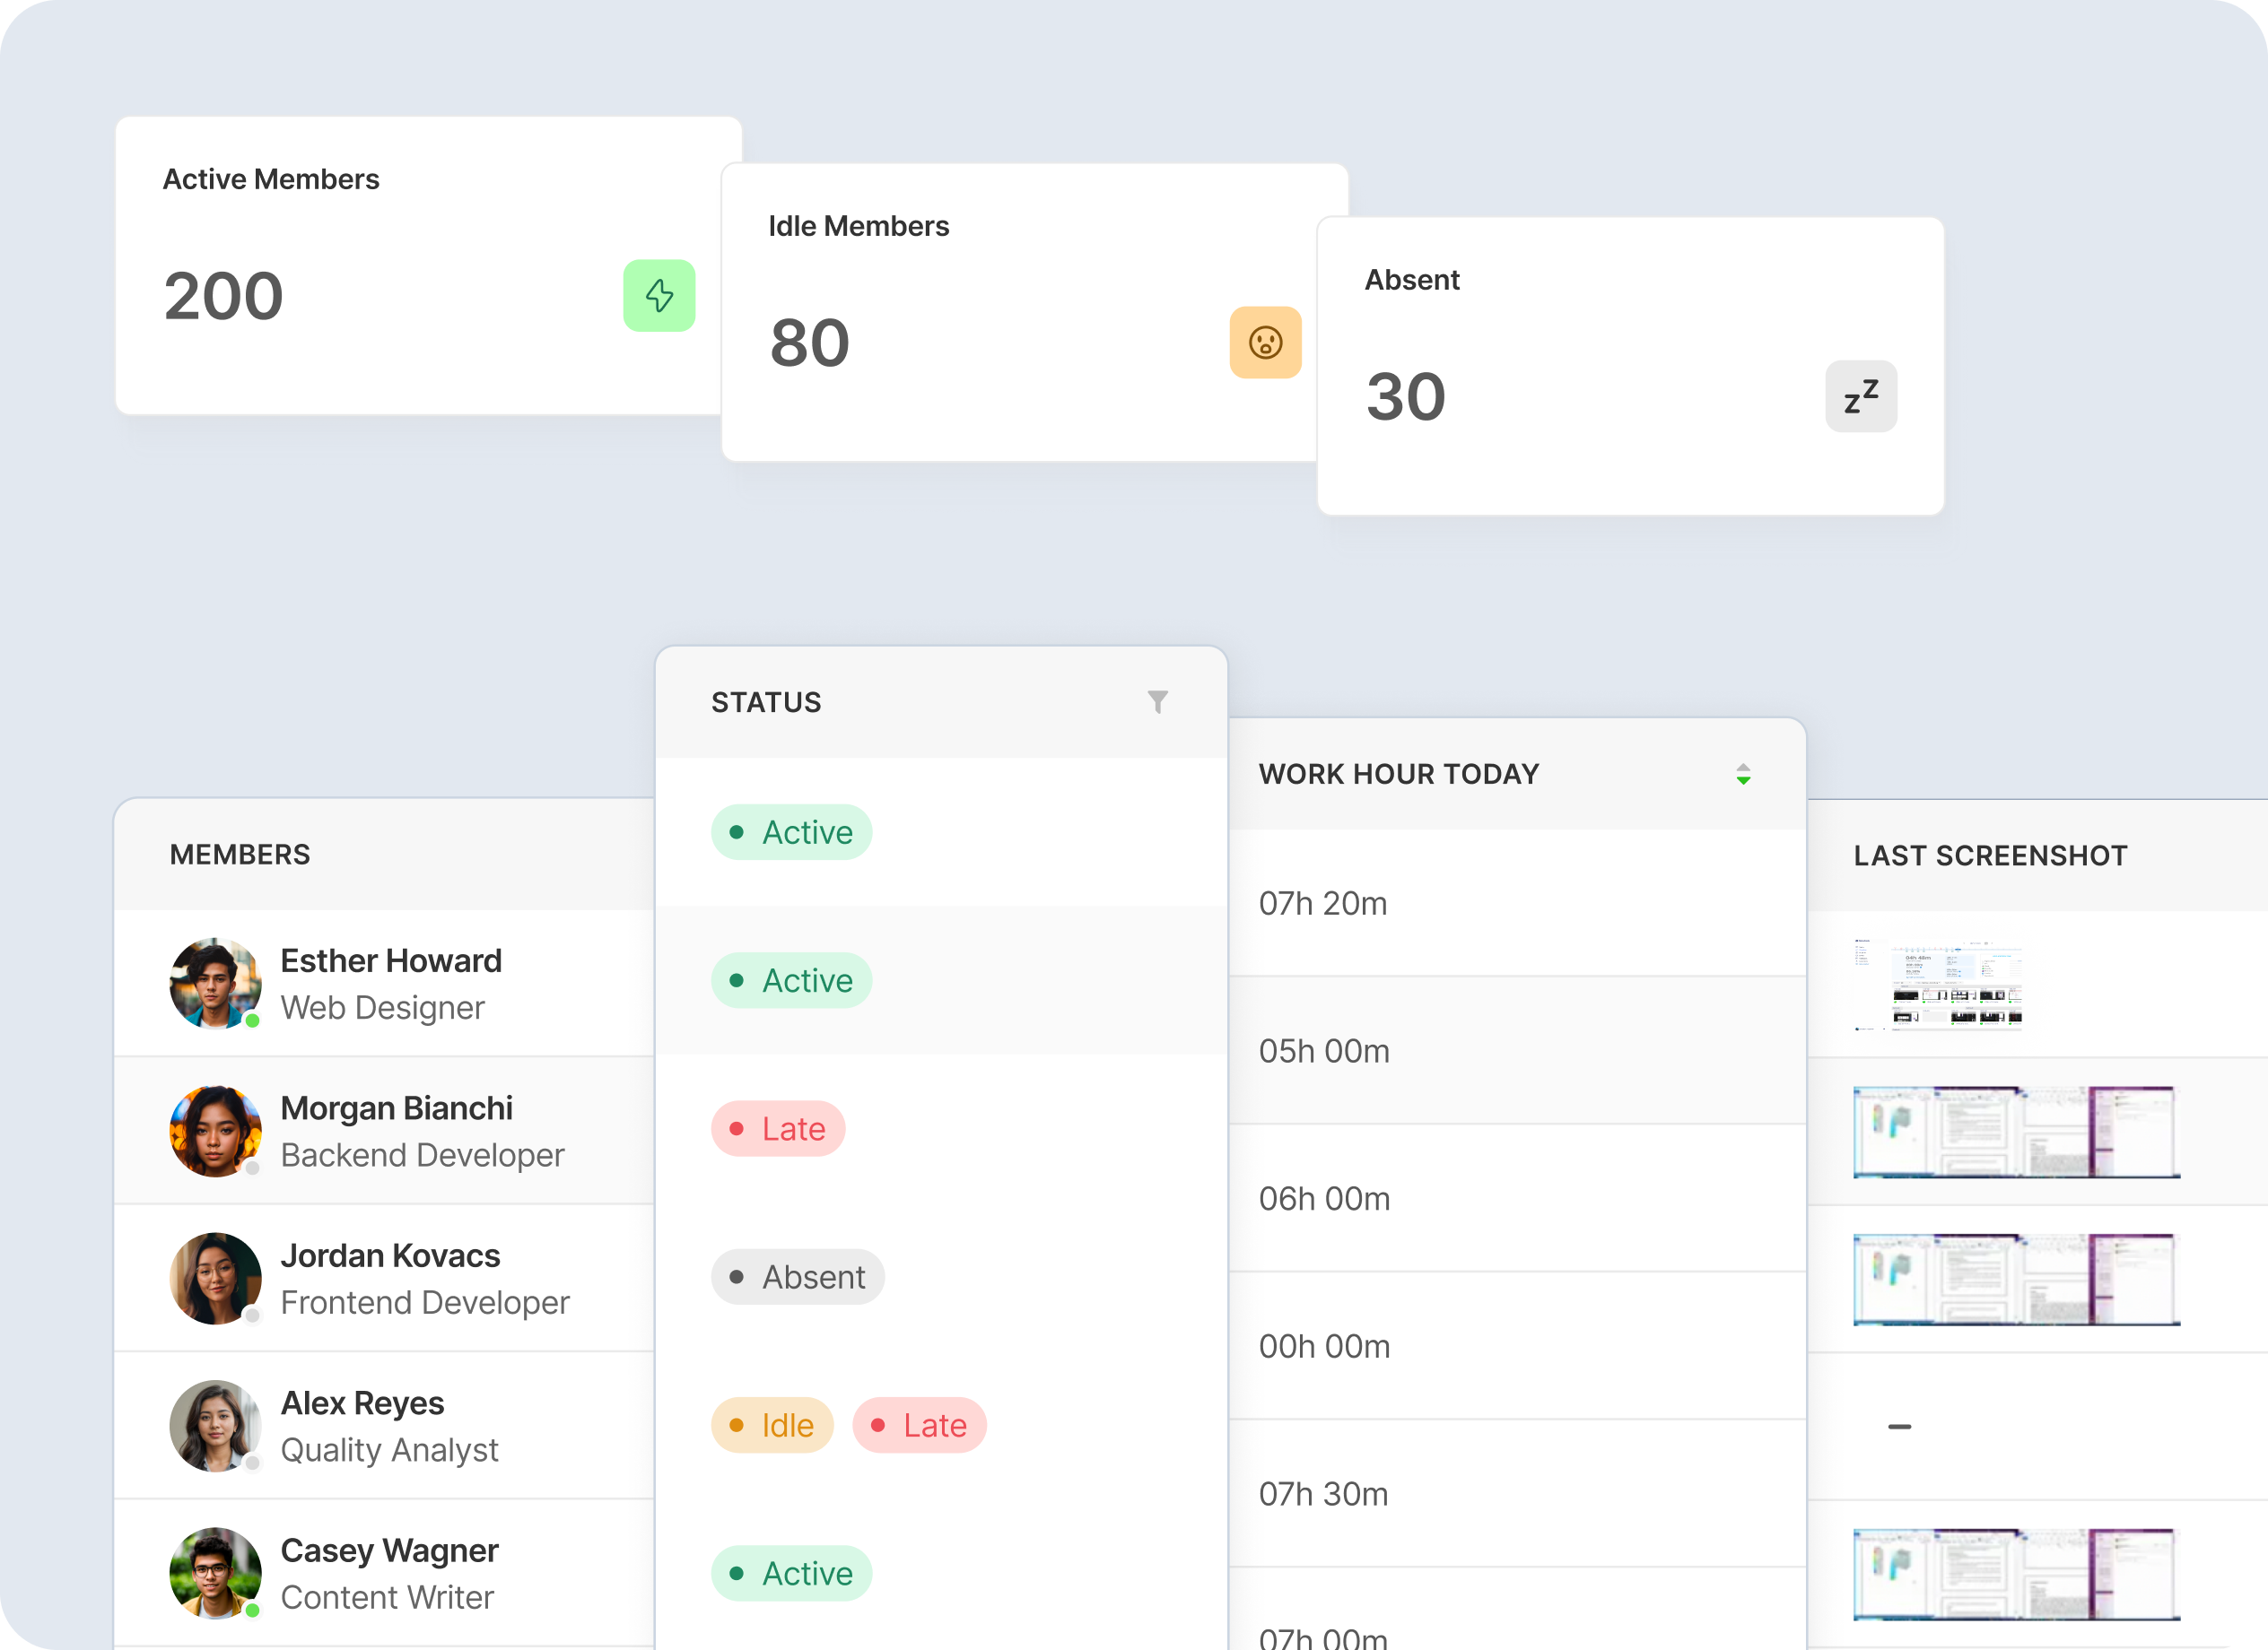Open Morgan Bianchi's last screenshot thumbnail

pyautogui.click(x=2015, y=1133)
